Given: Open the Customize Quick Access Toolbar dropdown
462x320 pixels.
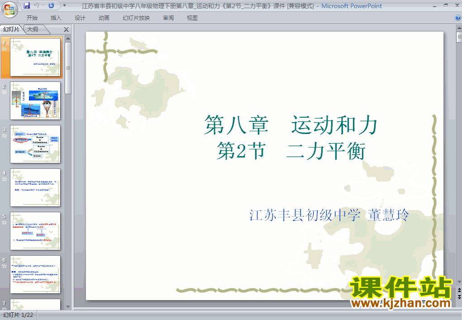Looking at the screenshot, I should [x=65, y=5].
